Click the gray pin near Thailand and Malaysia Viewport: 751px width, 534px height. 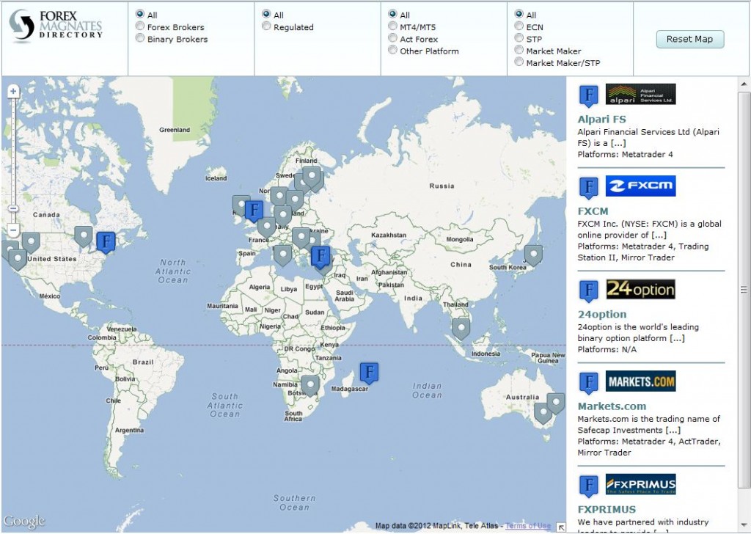click(x=461, y=328)
